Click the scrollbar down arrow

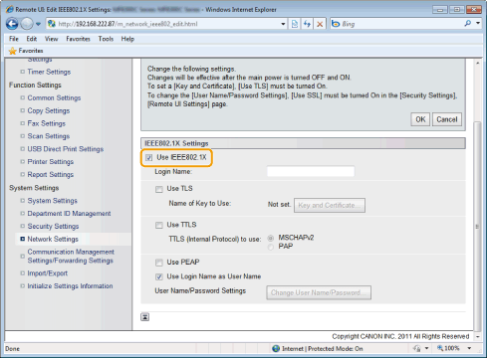pyautogui.click(x=477, y=336)
